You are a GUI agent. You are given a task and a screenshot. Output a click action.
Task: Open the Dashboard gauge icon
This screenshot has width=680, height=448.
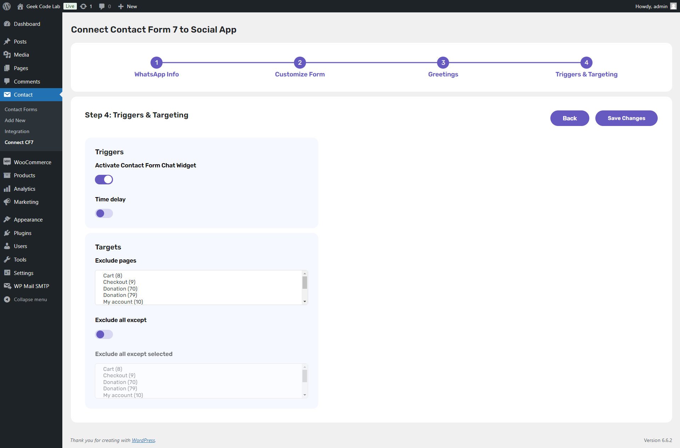click(7, 24)
